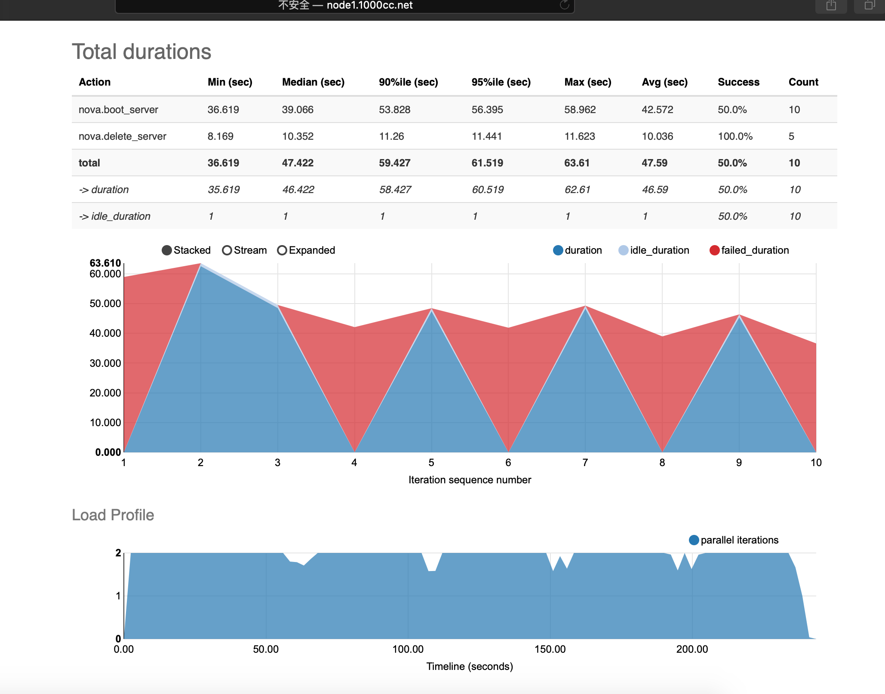Click the Action column header
885x694 pixels.
(95, 82)
